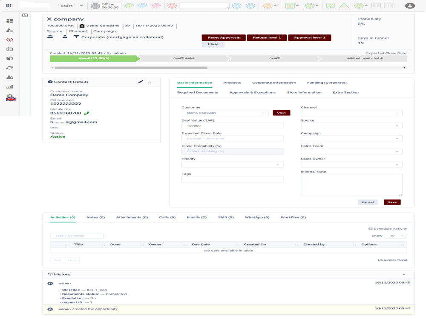Click the green warning triangle icon
Screen dimensions: 426x319
(x=344, y=6)
